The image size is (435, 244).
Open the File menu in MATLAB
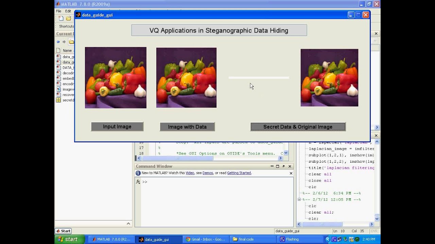tap(58, 11)
